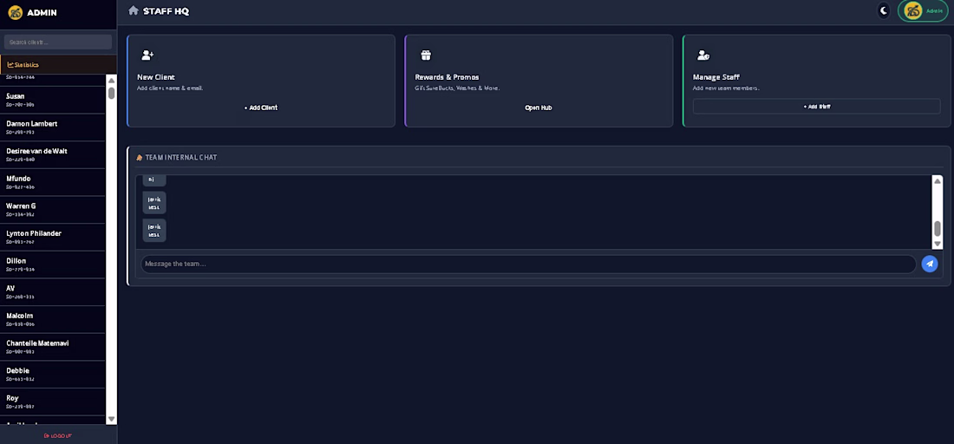Click the client list scrollbar thumb

coord(111,93)
